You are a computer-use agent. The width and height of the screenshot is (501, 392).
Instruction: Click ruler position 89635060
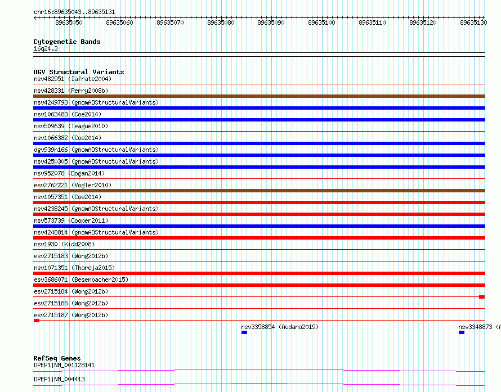tap(119, 22)
